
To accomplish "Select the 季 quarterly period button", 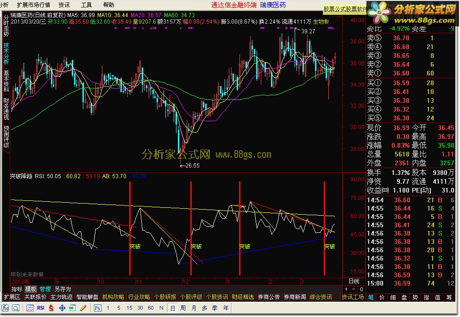I will [215, 308].
